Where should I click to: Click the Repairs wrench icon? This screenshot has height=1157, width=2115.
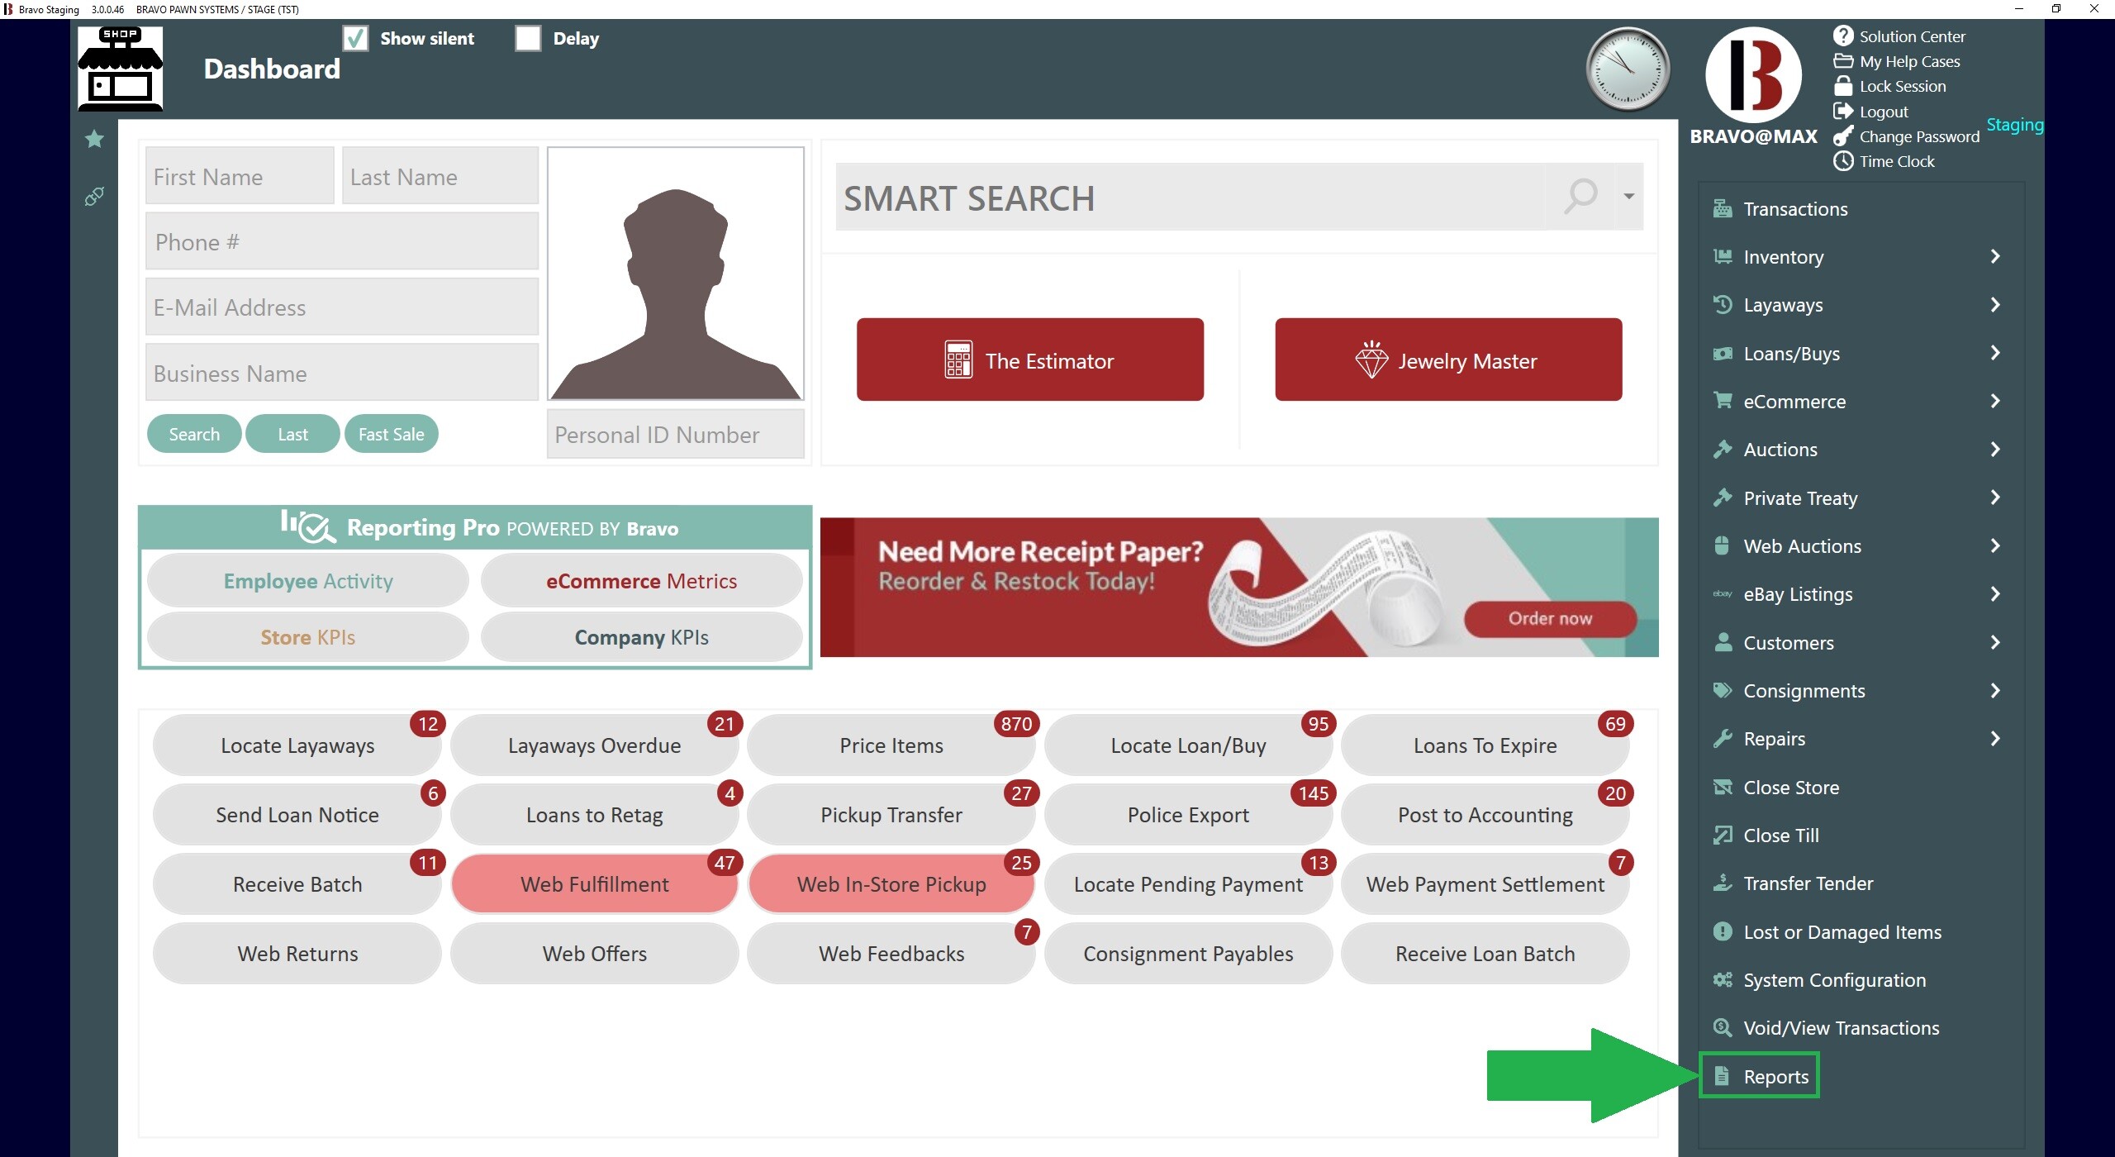tap(1723, 738)
